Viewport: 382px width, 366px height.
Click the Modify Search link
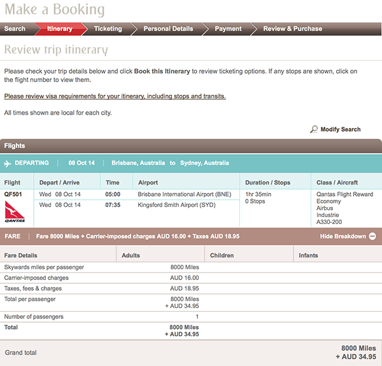pos(341,129)
